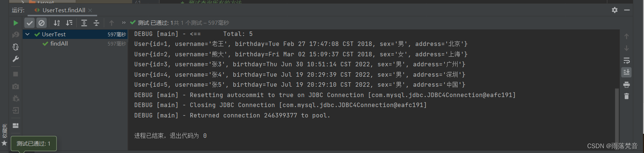Print the console output
The width and height of the screenshot is (644, 153).
pos(627,85)
